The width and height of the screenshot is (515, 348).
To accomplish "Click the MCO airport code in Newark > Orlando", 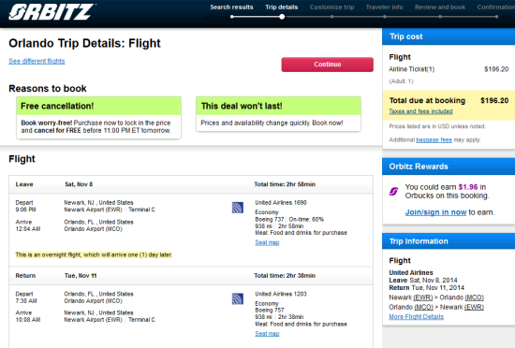I will (475, 297).
